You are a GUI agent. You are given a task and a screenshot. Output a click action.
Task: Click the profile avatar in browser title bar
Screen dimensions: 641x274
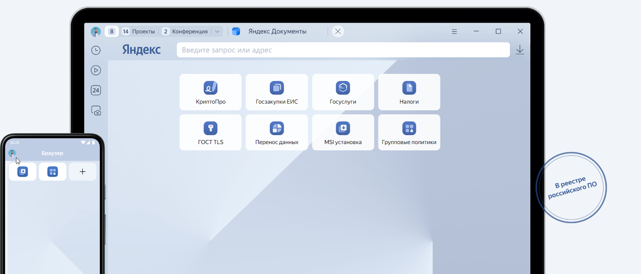96,32
